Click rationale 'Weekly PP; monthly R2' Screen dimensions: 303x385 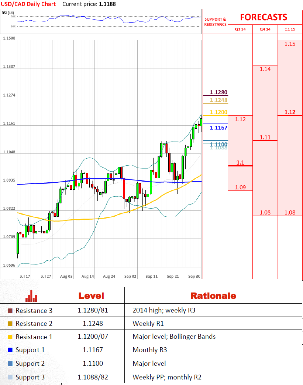point(167,377)
